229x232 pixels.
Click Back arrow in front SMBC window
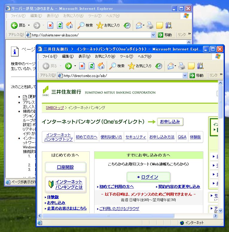pos(46,66)
